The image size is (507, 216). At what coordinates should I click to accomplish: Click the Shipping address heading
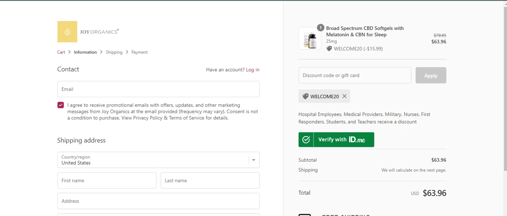(x=81, y=140)
